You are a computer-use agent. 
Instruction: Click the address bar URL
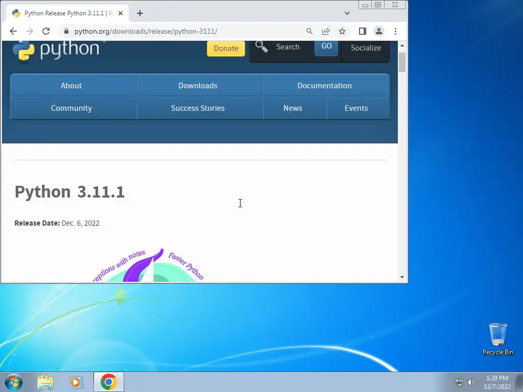(146, 31)
